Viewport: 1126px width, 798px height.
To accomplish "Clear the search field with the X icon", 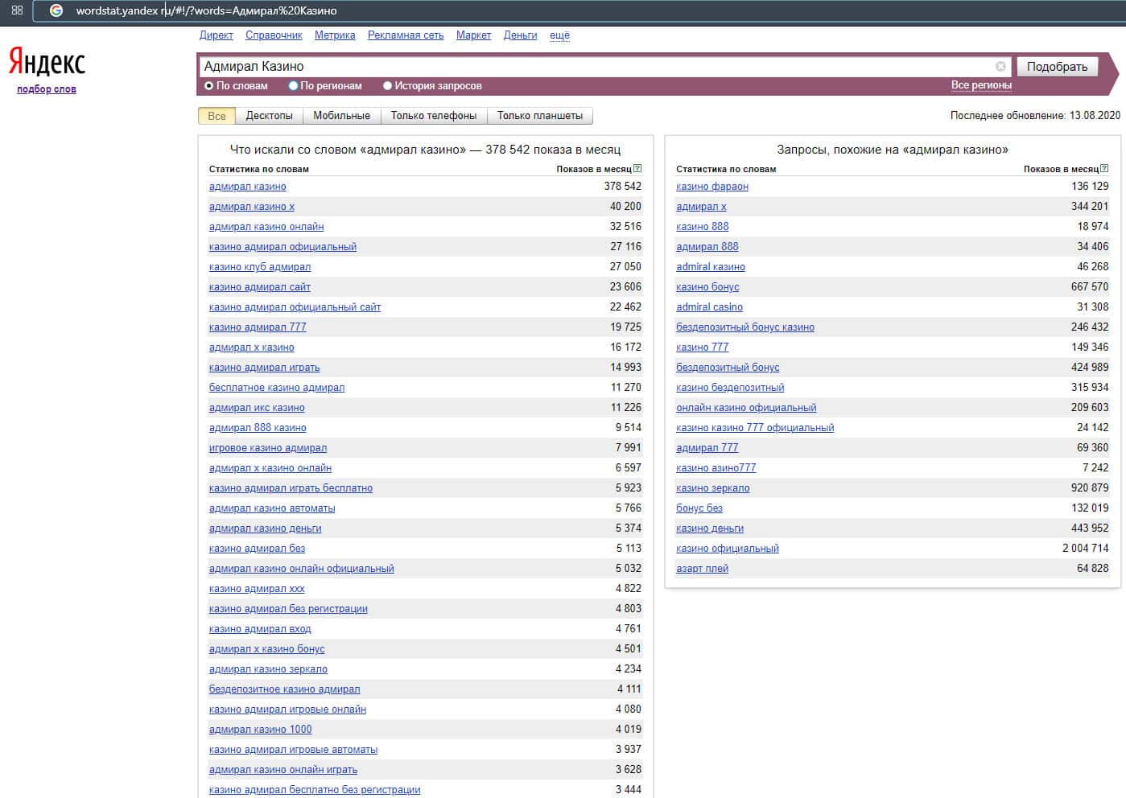I will click(x=1000, y=67).
